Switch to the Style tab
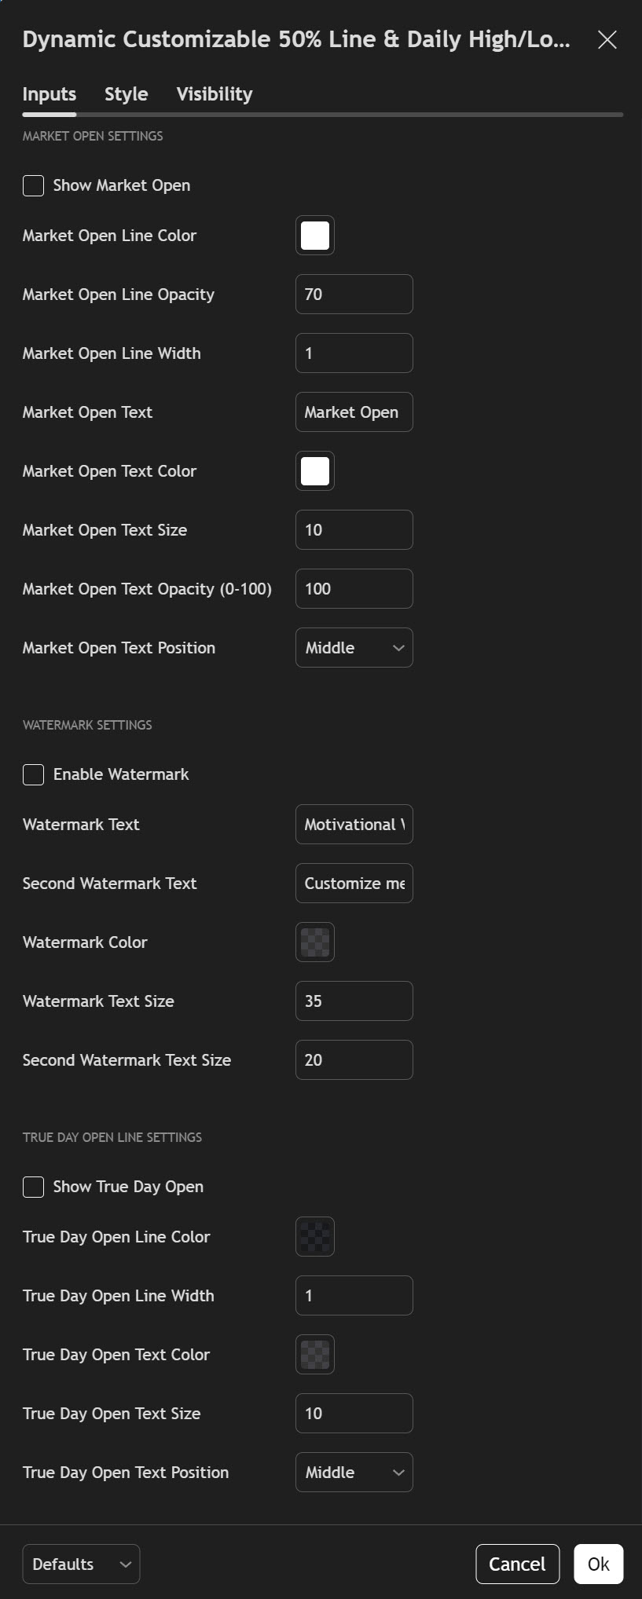642x1599 pixels. pos(126,94)
